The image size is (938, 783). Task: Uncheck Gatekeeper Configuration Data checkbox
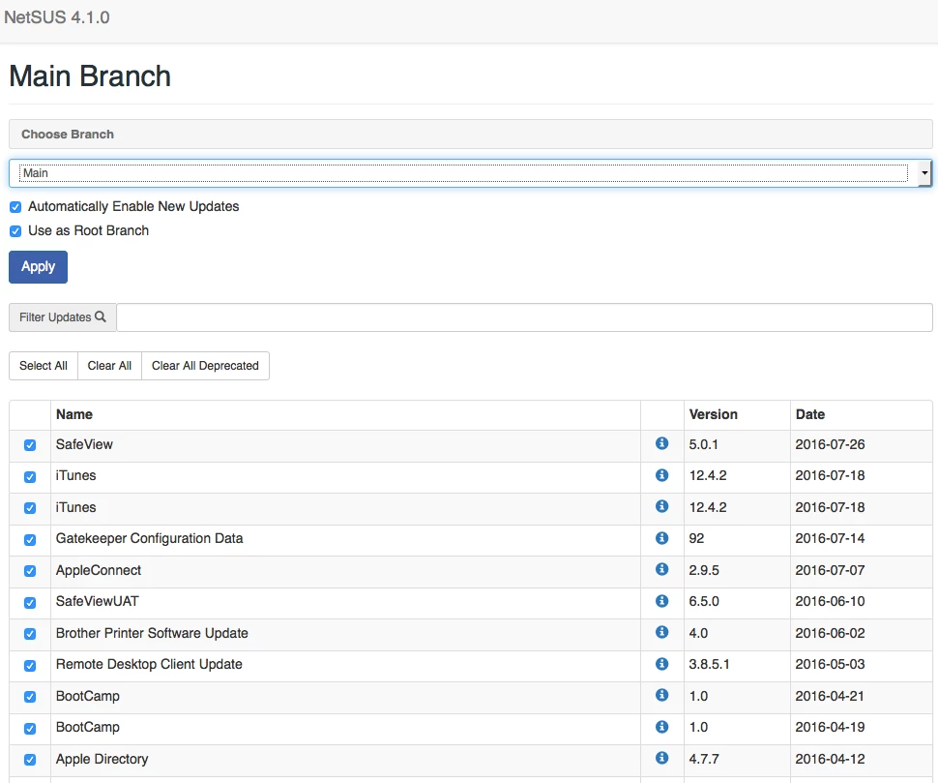(x=30, y=540)
